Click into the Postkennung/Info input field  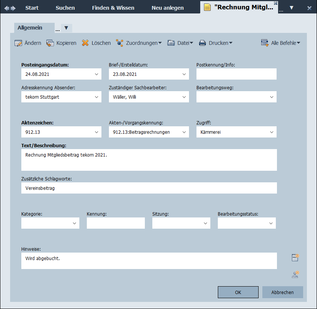click(x=236, y=74)
